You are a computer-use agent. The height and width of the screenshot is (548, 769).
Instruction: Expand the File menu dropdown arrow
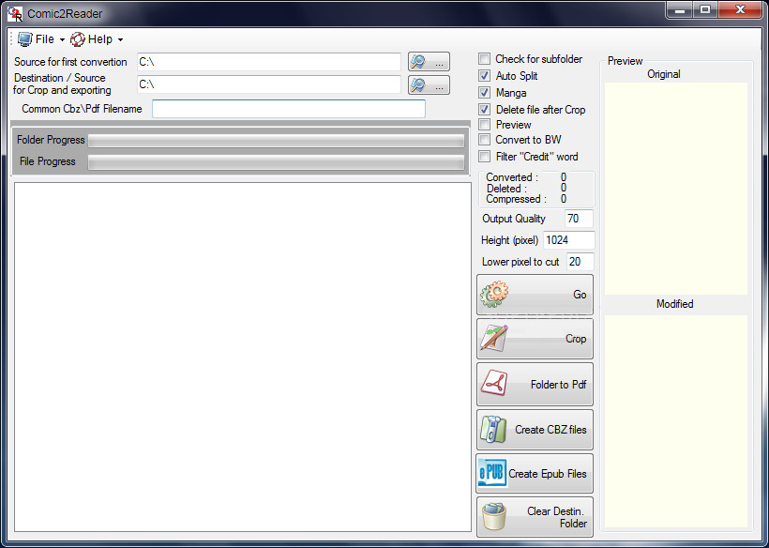pyautogui.click(x=62, y=39)
